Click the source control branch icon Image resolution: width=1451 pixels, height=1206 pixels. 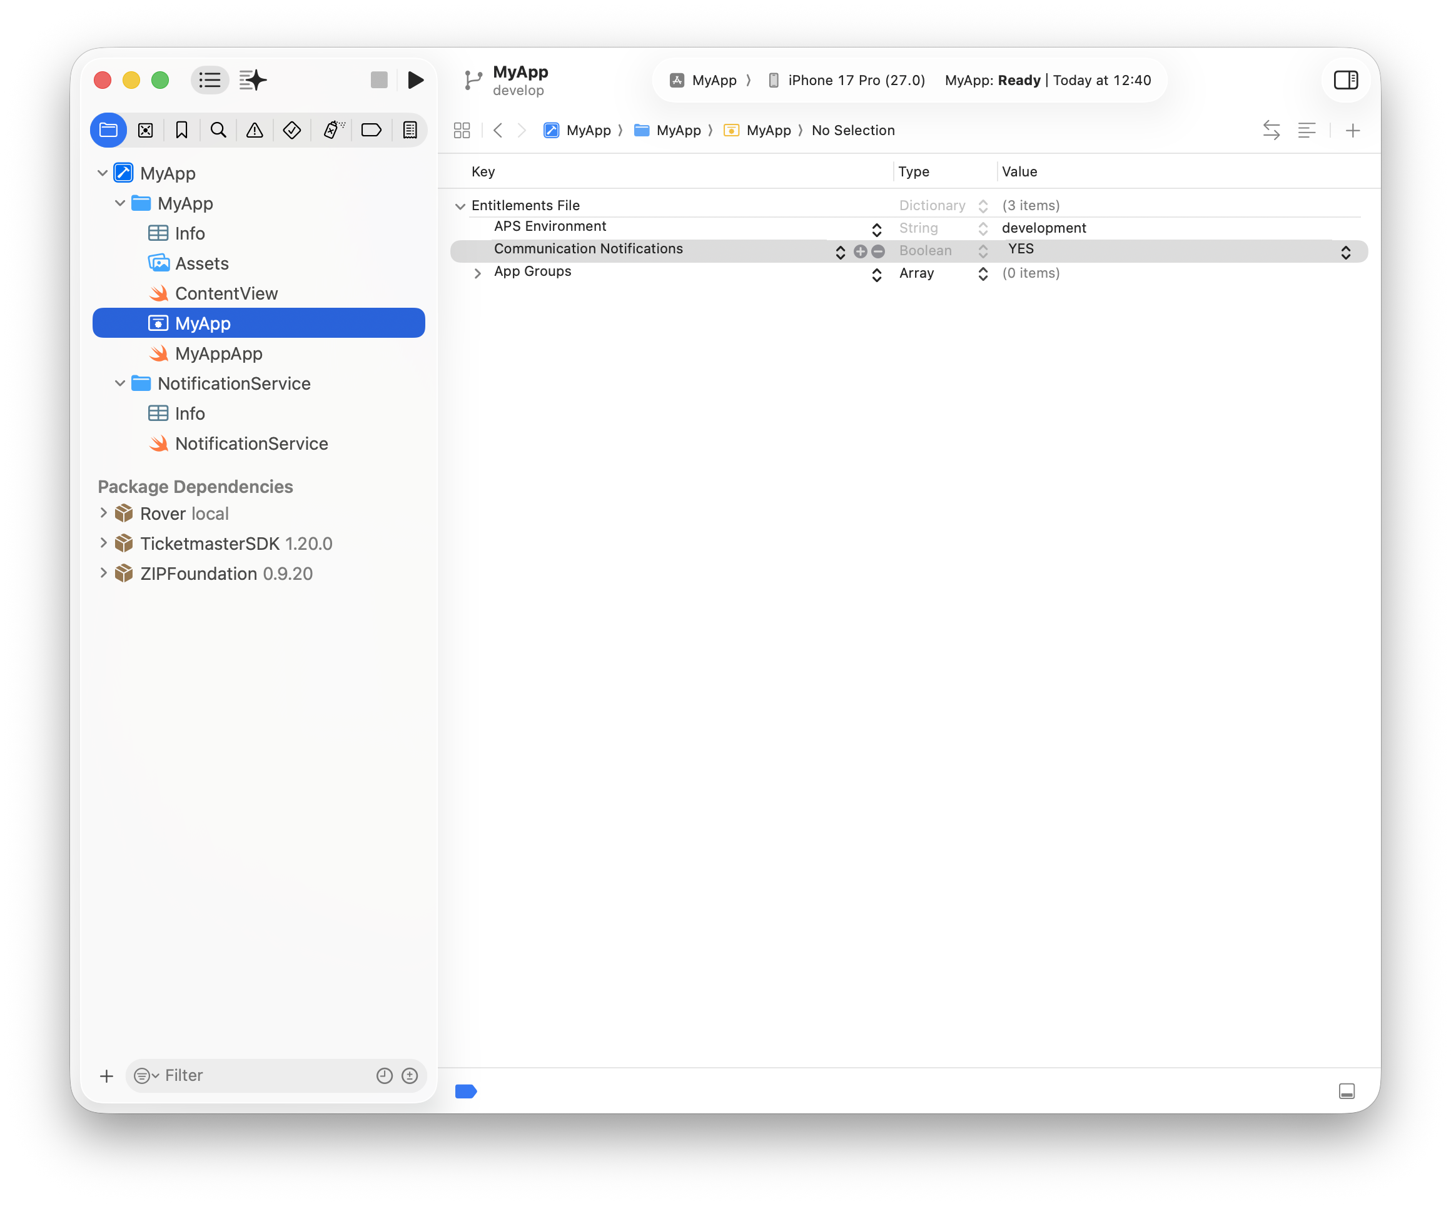click(x=473, y=80)
